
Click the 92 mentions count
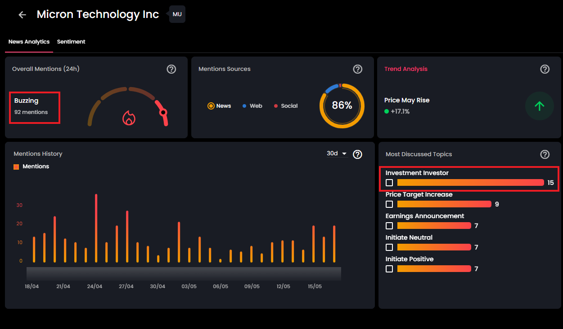click(x=31, y=112)
